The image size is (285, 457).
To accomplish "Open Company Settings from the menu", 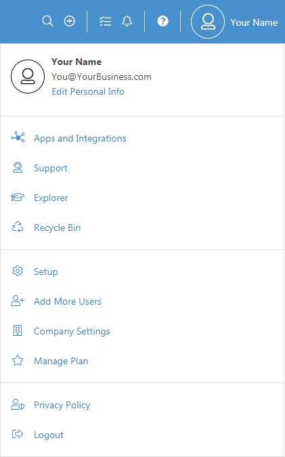I will [x=72, y=331].
